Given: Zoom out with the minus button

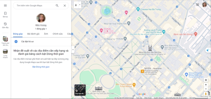Looking at the screenshot, I should tap(206, 89).
